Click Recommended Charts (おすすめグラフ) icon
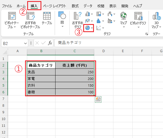The width and height of the screenshot is (163, 138). pos(78,16)
